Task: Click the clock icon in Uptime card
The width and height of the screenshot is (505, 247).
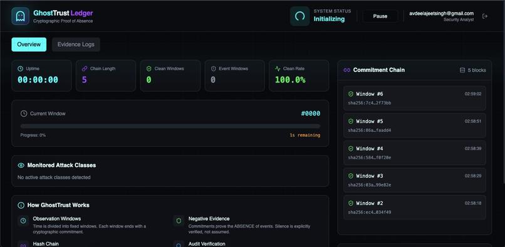Action: click(20, 69)
